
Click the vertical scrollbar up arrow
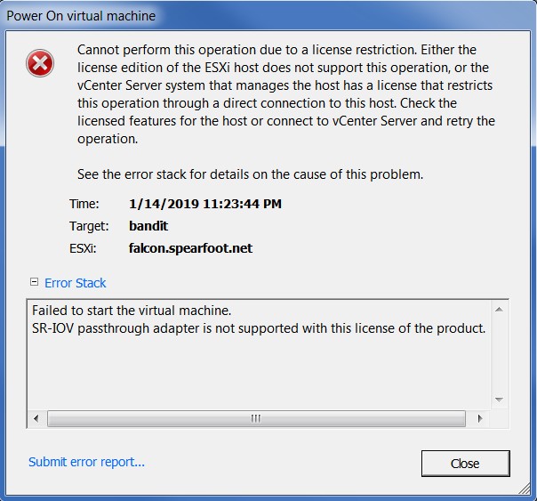[499, 310]
